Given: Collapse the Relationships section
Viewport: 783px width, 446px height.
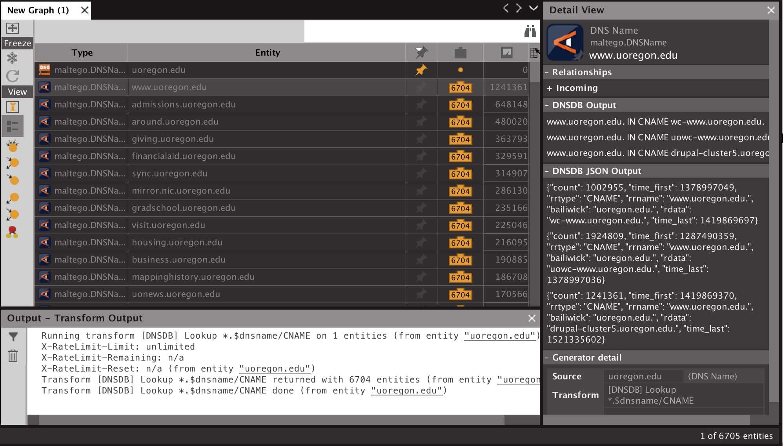Looking at the screenshot, I should [547, 73].
